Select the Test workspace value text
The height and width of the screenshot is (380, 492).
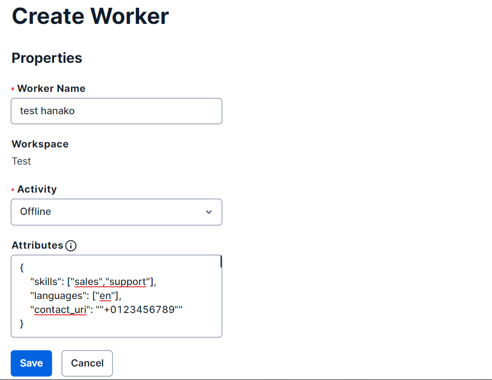21,161
